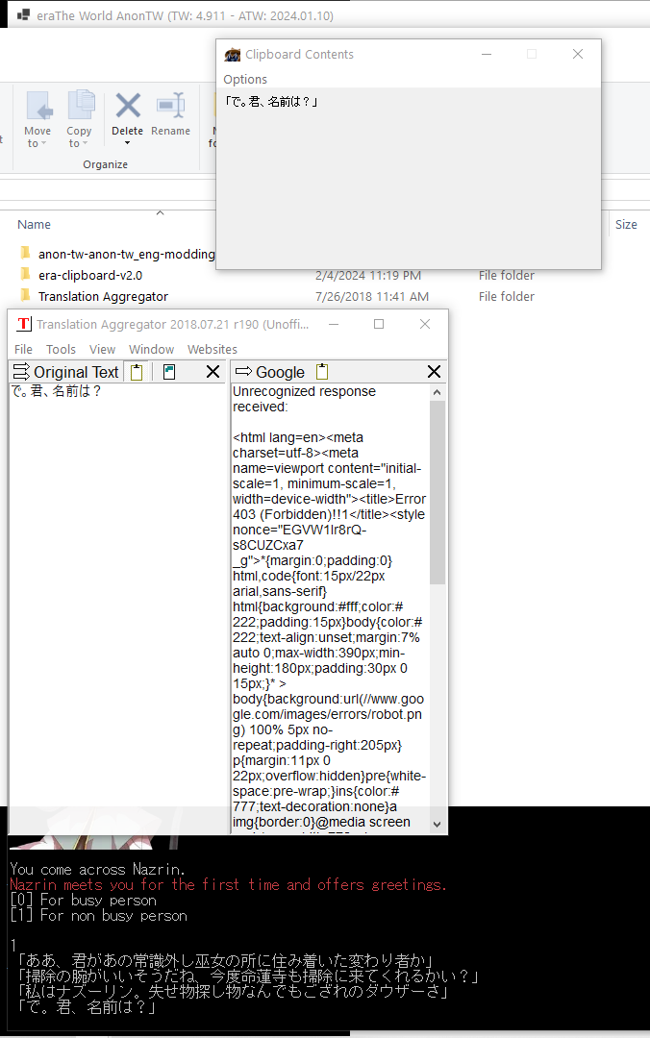650x1038 pixels.
Task: Click the Original Text translate-all arrows icon
Action: [21, 372]
